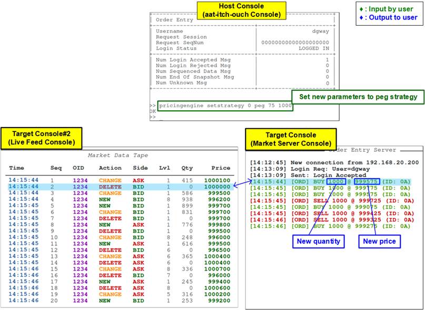425x310 pixels.
Task: Click the Action column header
Action: (x=110, y=168)
